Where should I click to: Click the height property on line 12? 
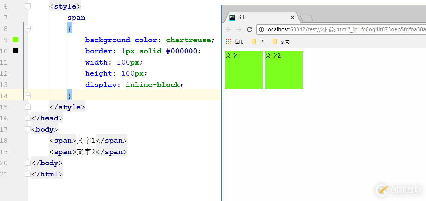coord(99,73)
